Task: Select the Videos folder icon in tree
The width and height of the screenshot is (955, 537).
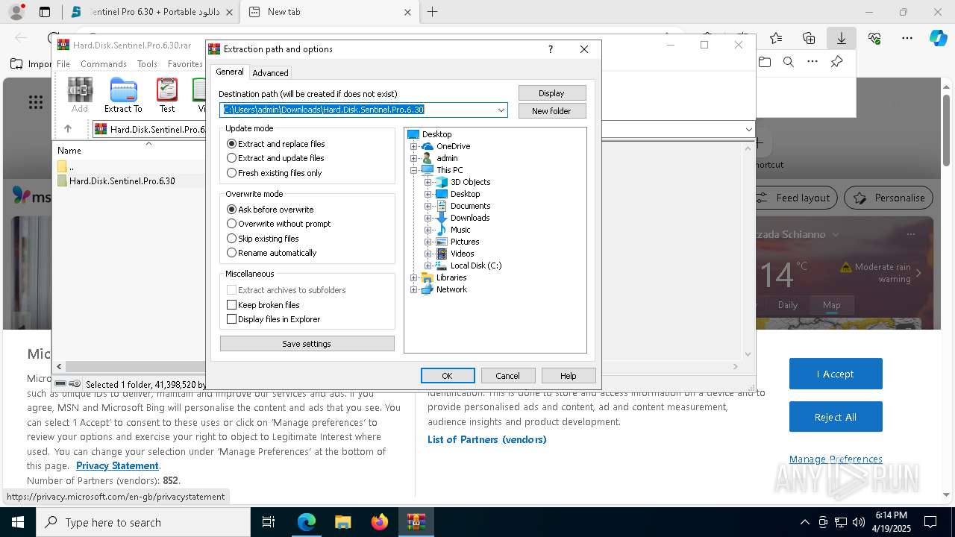Action: tap(442, 254)
